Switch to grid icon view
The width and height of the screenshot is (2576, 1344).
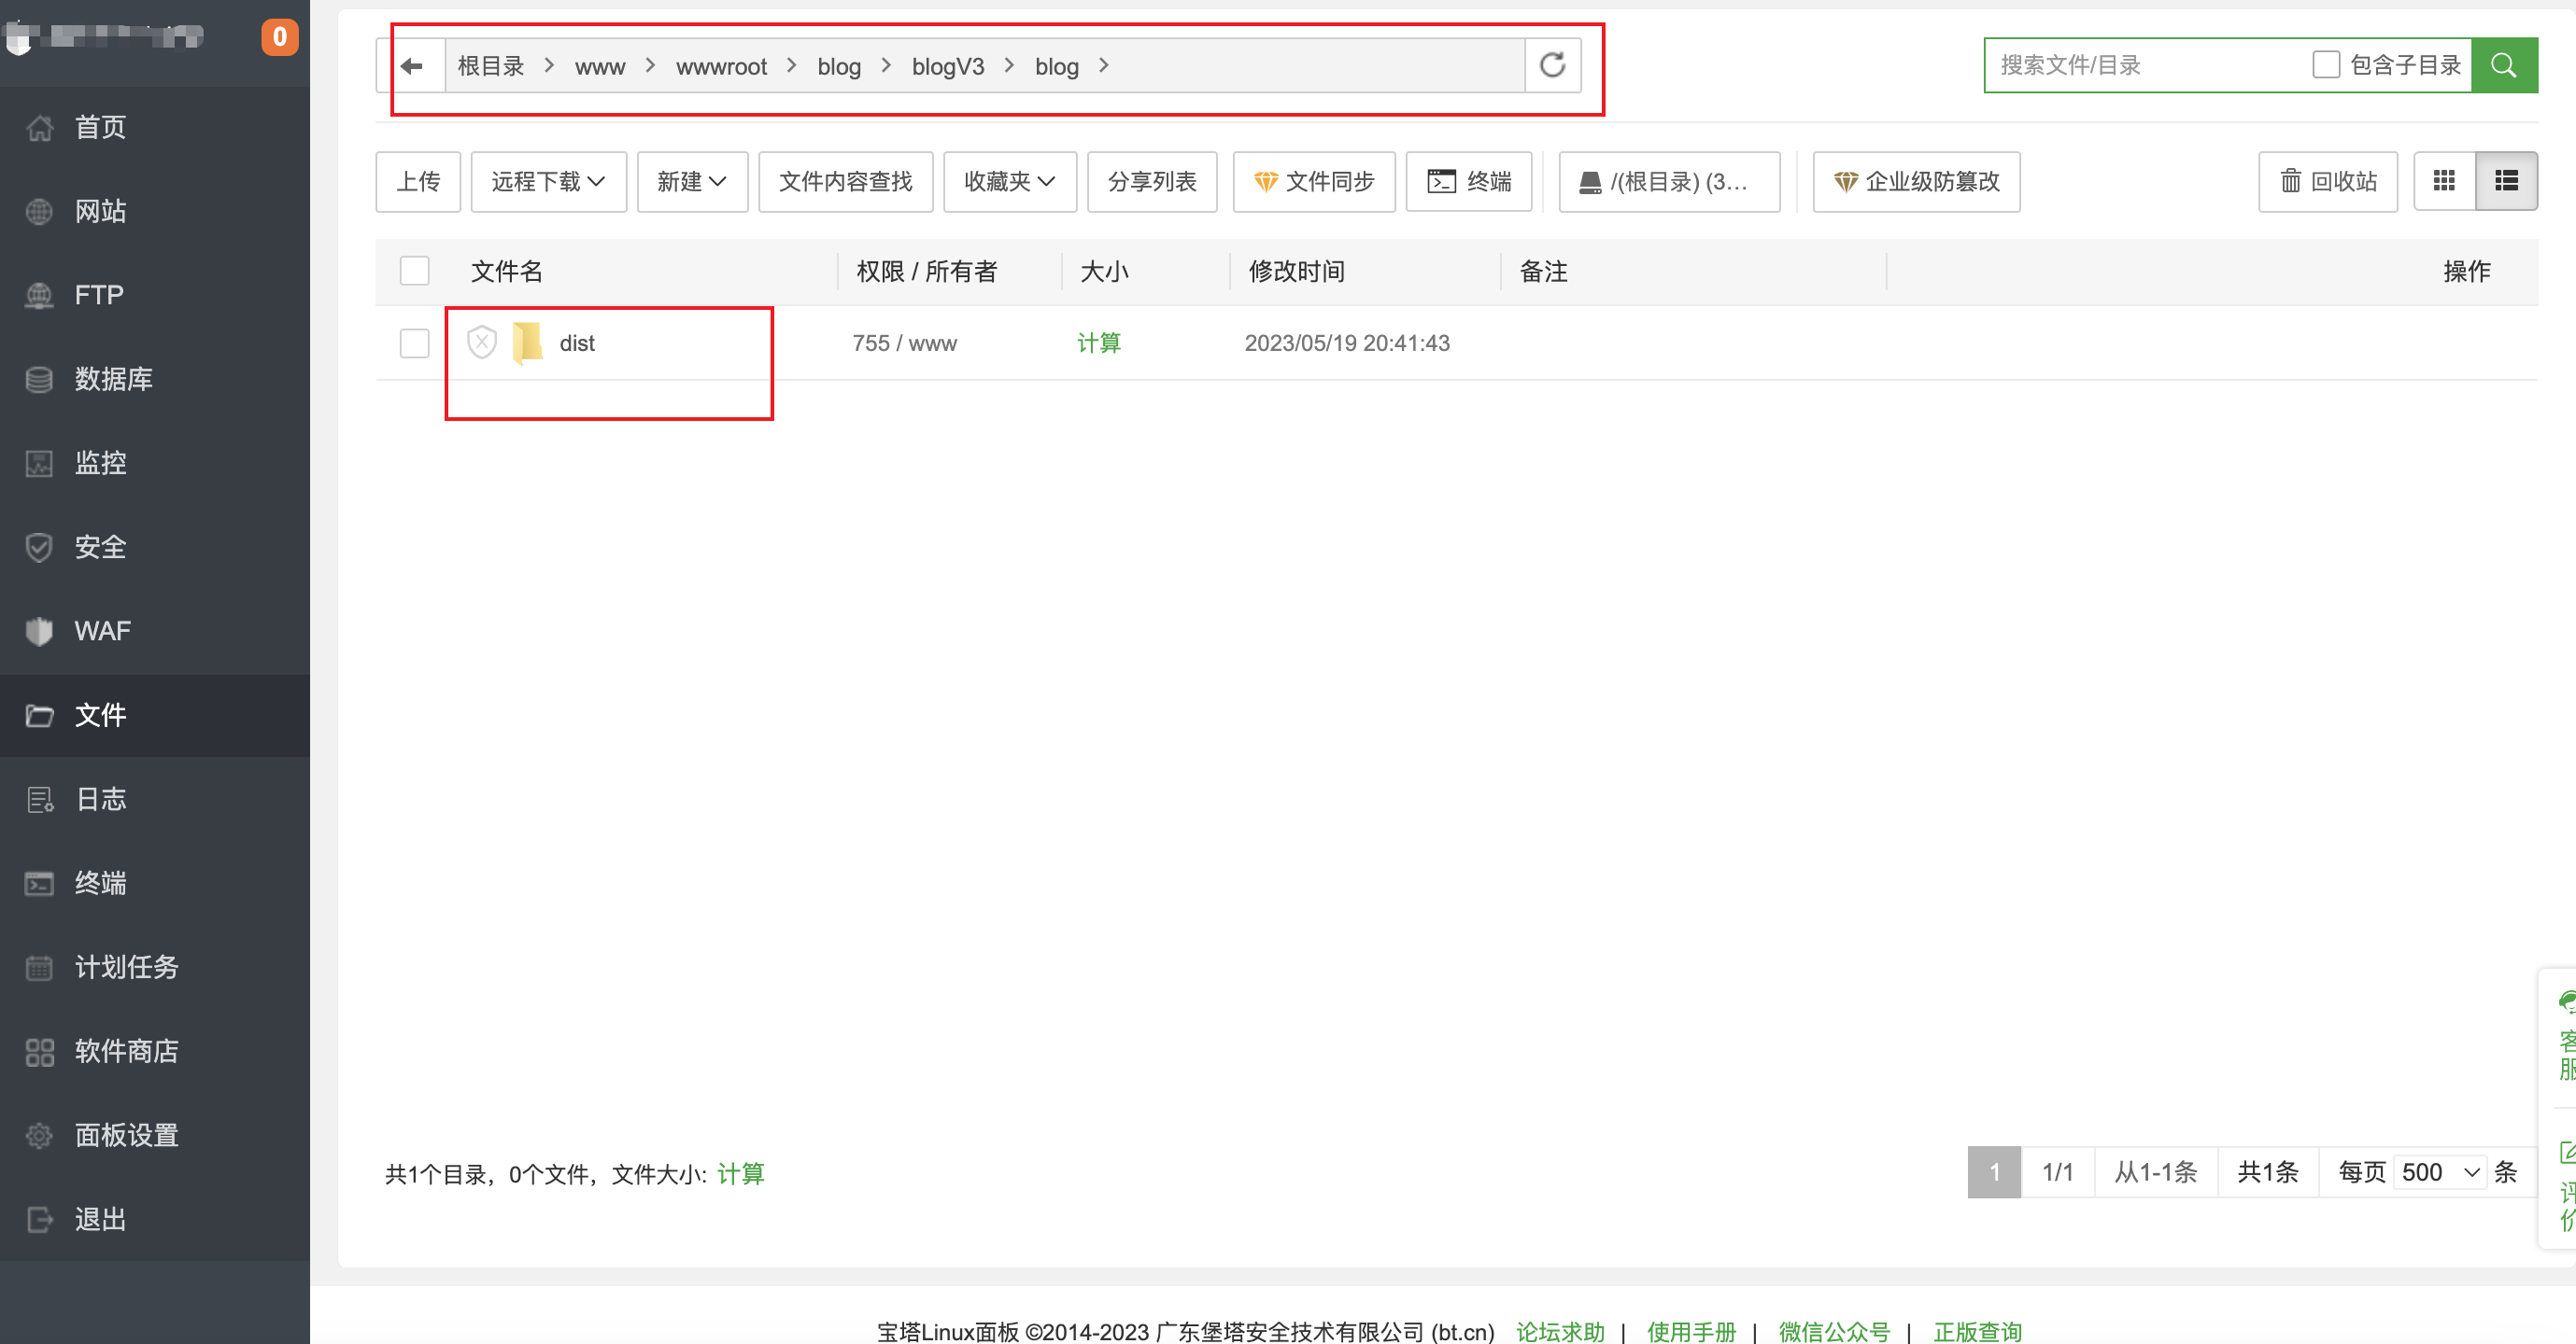(x=2444, y=181)
